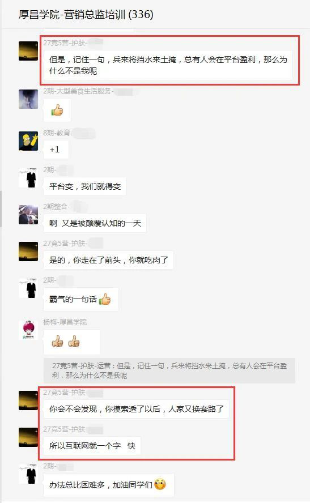This screenshot has width=310, height=503.
Task: Click the sender name 杨梅-厚昌学院
Action: [x=65, y=322]
